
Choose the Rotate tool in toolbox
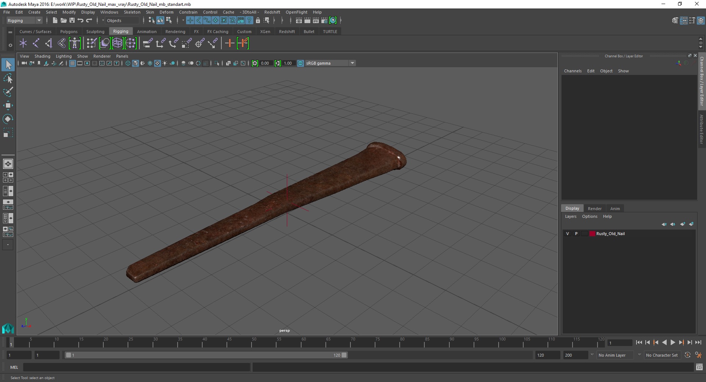click(x=8, y=119)
